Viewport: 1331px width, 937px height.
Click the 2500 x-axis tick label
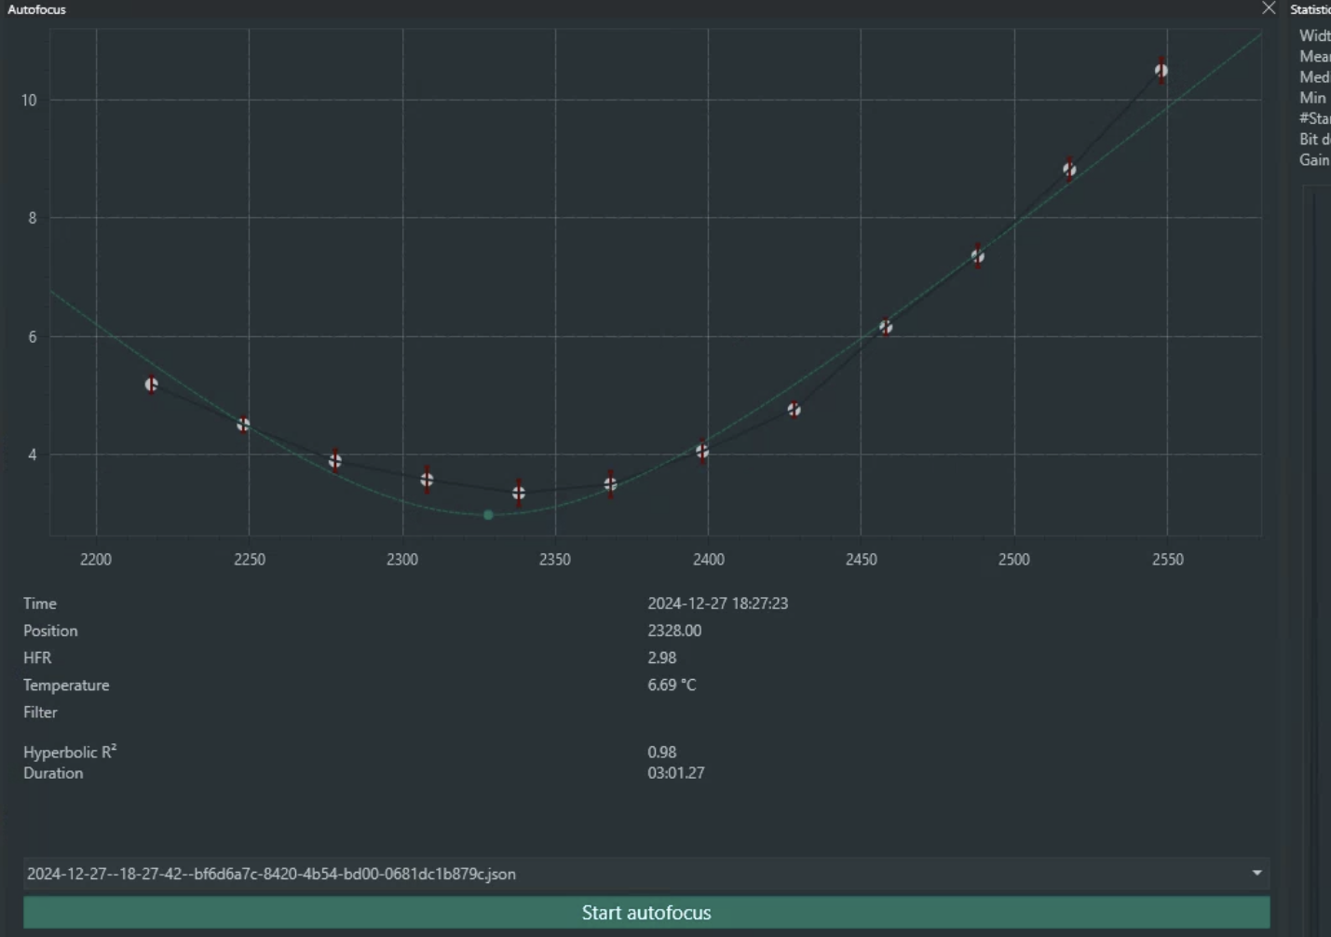pos(1014,560)
